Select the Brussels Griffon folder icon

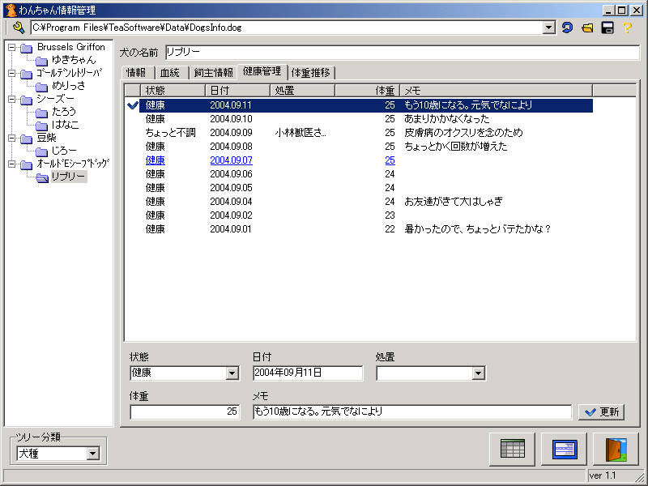pyautogui.click(x=27, y=48)
